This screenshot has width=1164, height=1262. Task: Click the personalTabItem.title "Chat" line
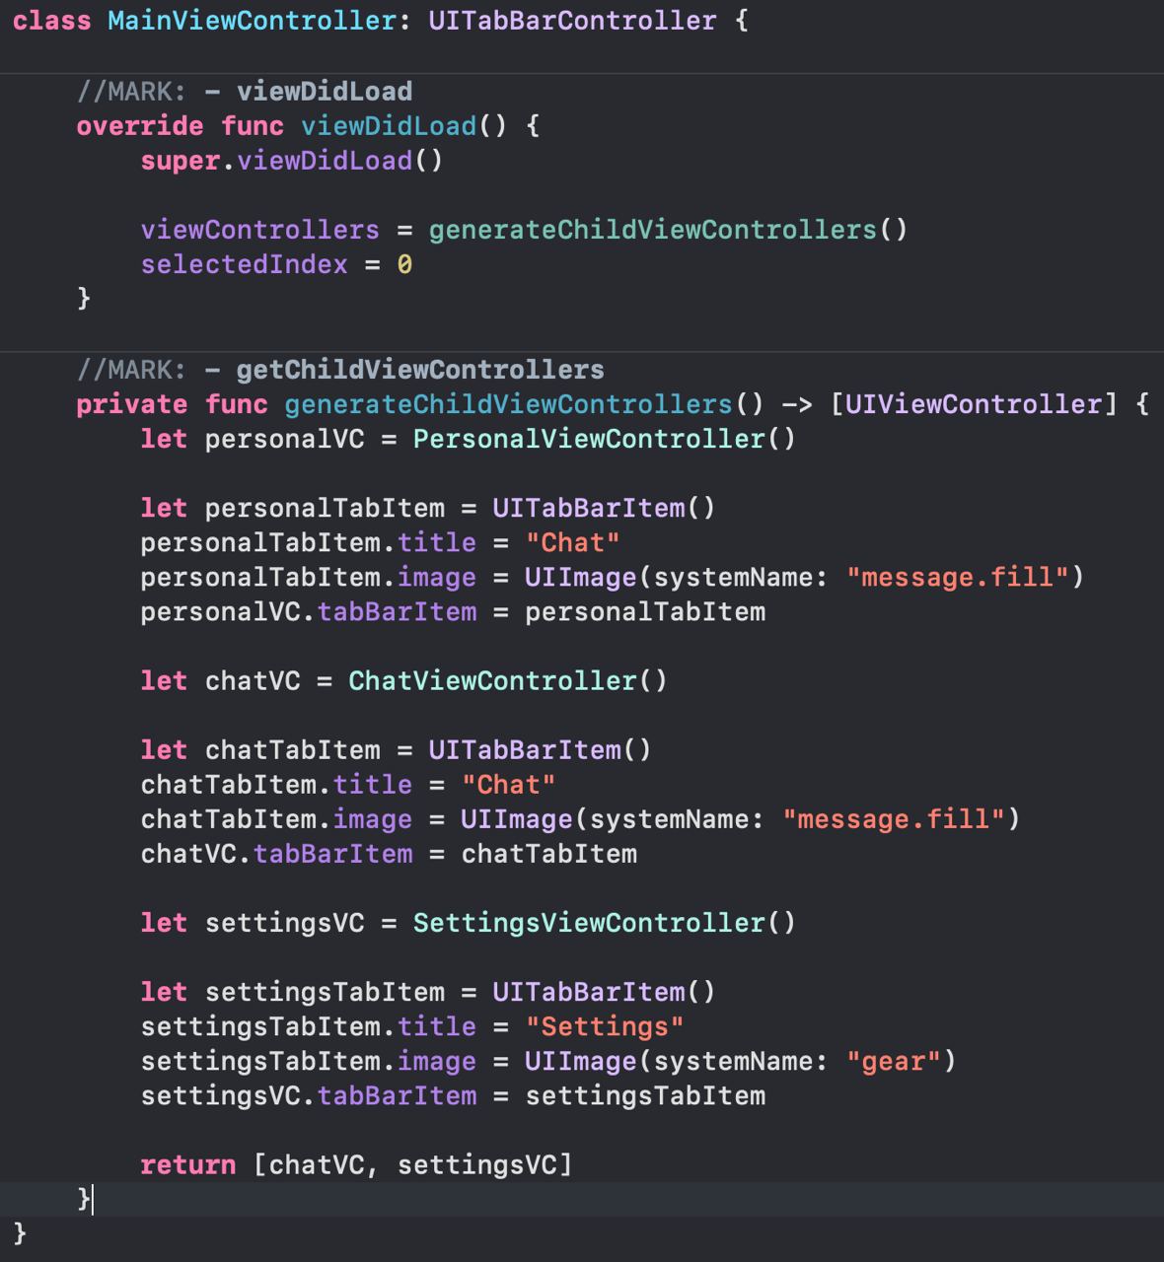coord(380,542)
